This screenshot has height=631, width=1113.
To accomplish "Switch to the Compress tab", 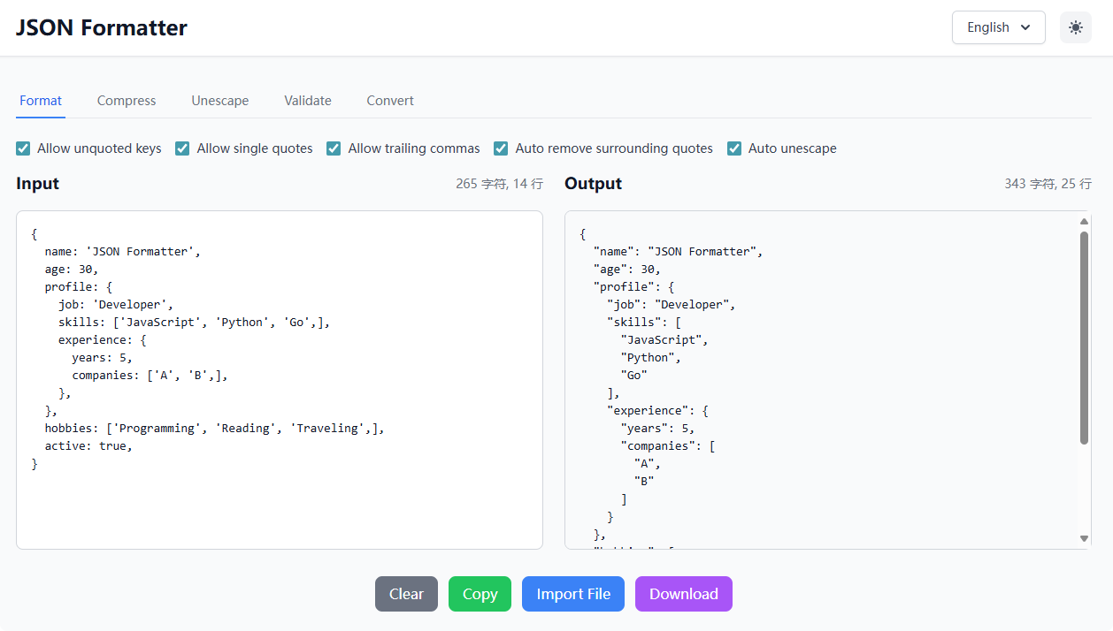I will 127,101.
